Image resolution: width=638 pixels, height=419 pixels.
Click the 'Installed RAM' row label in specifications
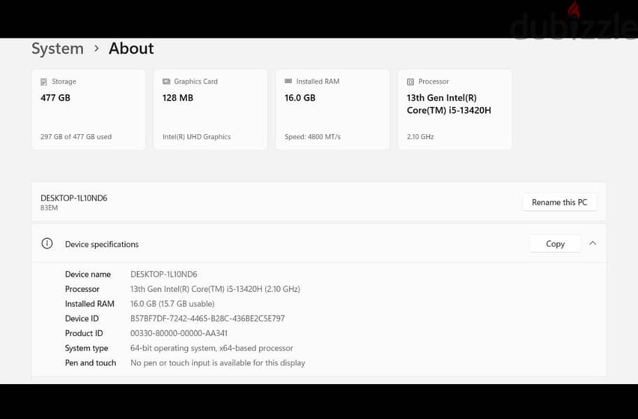coord(89,304)
